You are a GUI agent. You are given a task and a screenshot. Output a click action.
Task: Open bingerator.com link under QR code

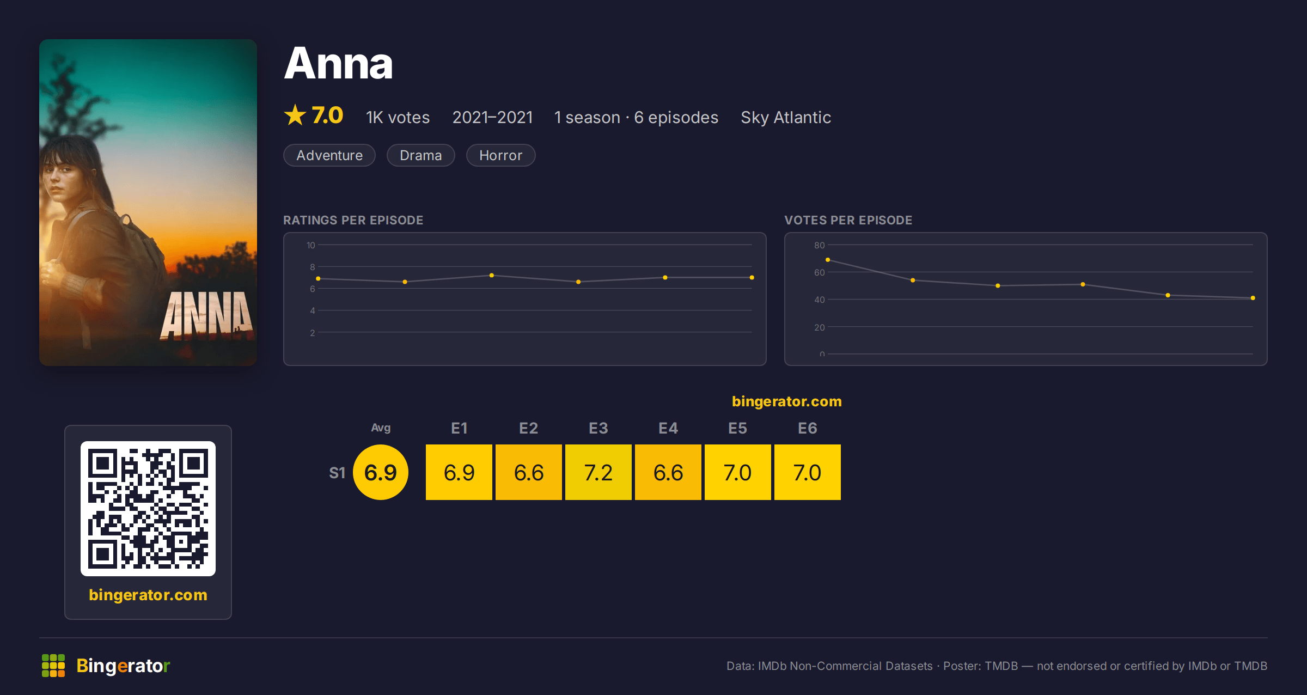148,595
